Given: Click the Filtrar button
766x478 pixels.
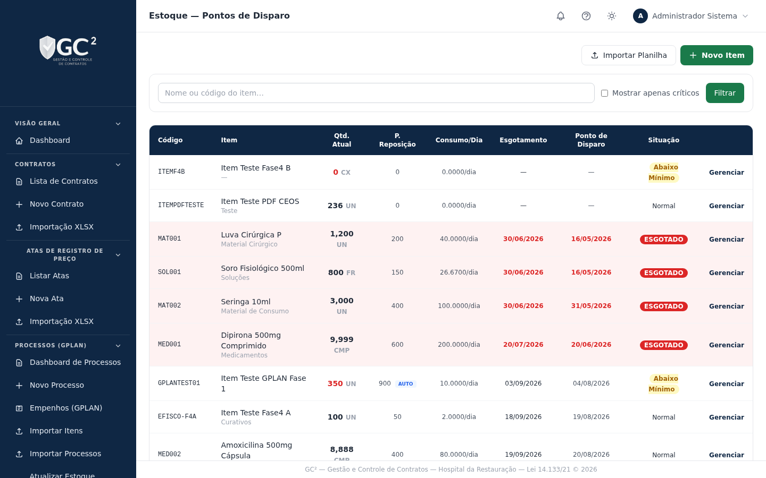Looking at the screenshot, I should pos(725,93).
